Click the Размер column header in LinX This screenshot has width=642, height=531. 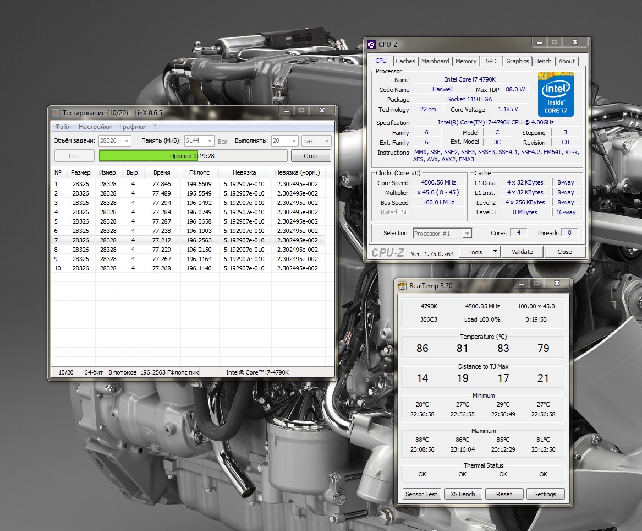81,172
